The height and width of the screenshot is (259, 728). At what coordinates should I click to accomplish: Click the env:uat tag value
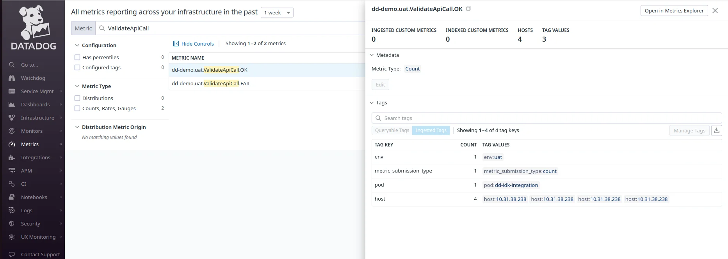pyautogui.click(x=493, y=157)
